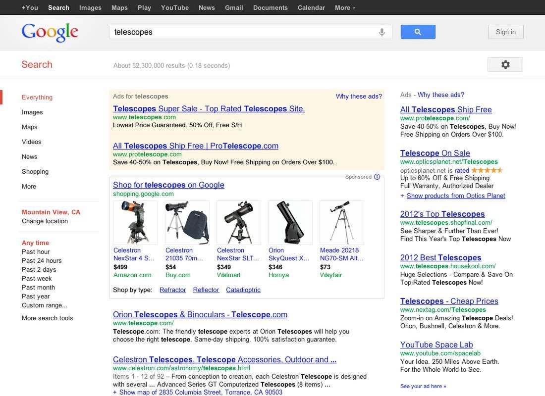Click Change location link
The width and height of the screenshot is (545, 396).
point(45,221)
